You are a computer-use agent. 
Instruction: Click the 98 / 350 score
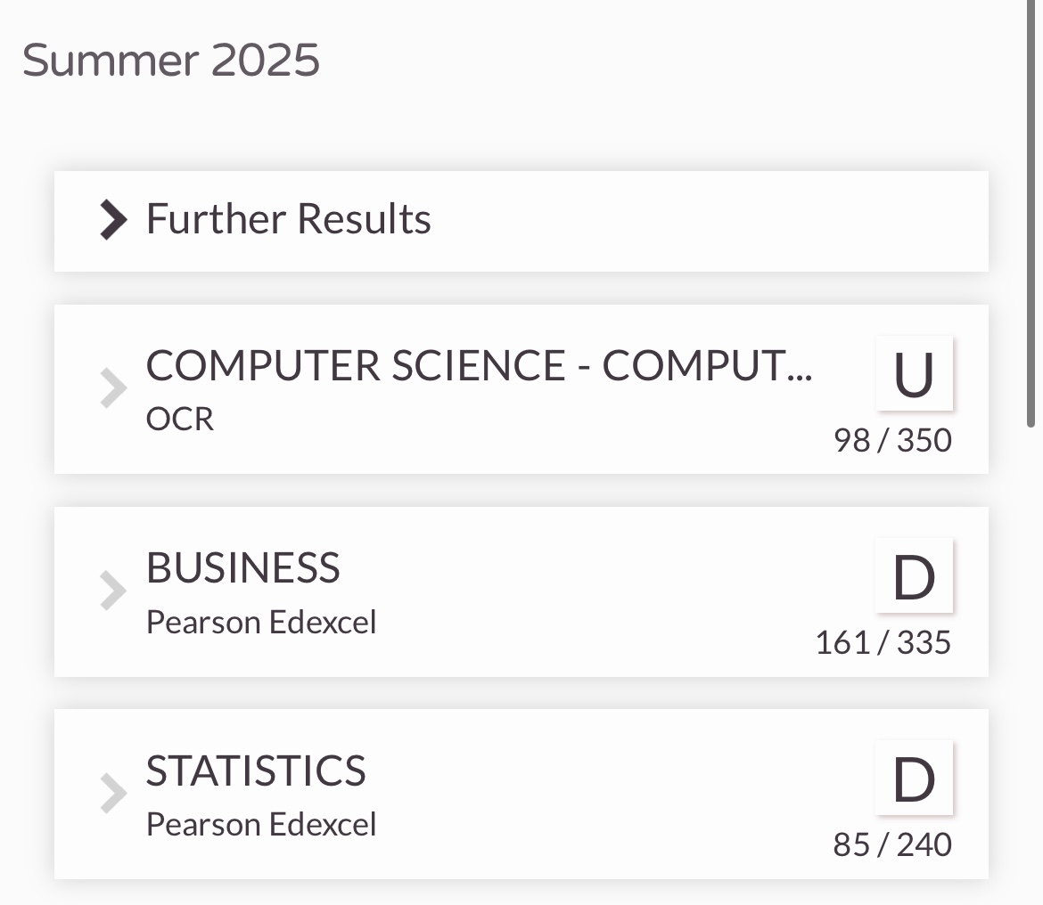(892, 440)
